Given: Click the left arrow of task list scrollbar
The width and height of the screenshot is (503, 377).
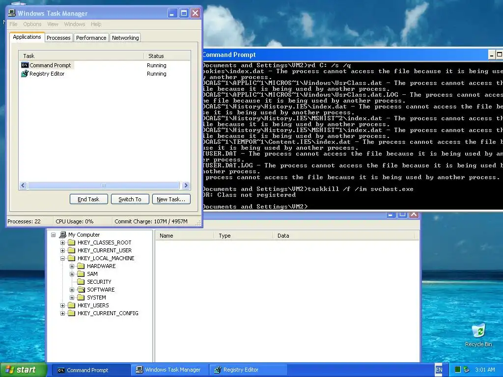Looking at the screenshot, I should pos(23,185).
